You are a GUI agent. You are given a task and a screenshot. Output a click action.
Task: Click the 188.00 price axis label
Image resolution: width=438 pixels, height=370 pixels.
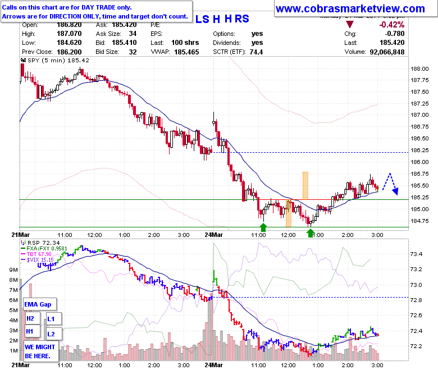pos(419,69)
